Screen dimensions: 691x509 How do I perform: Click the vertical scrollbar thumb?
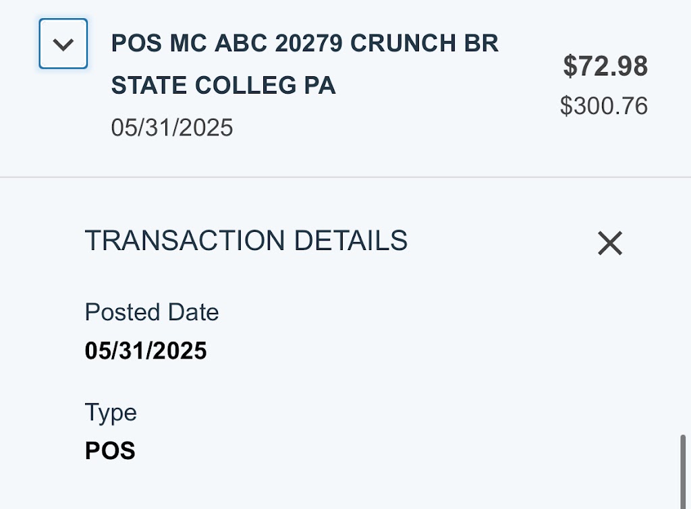[683, 471]
